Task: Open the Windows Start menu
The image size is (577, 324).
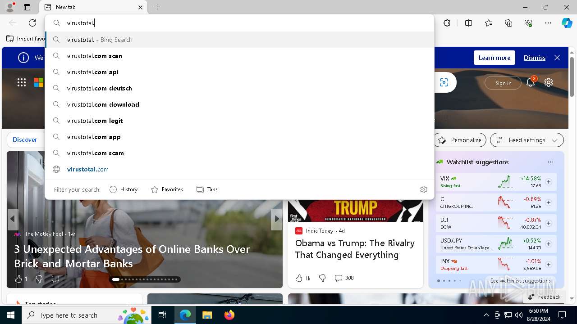Action: [x=11, y=315]
